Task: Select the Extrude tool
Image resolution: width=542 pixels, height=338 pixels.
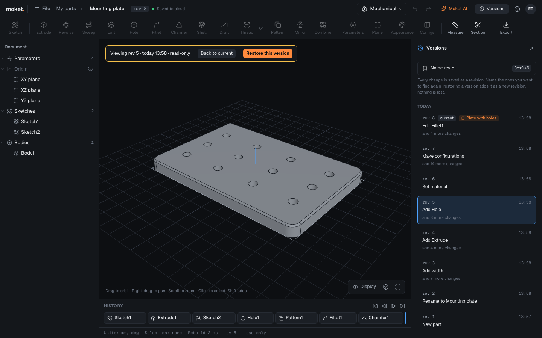Action: point(44,28)
